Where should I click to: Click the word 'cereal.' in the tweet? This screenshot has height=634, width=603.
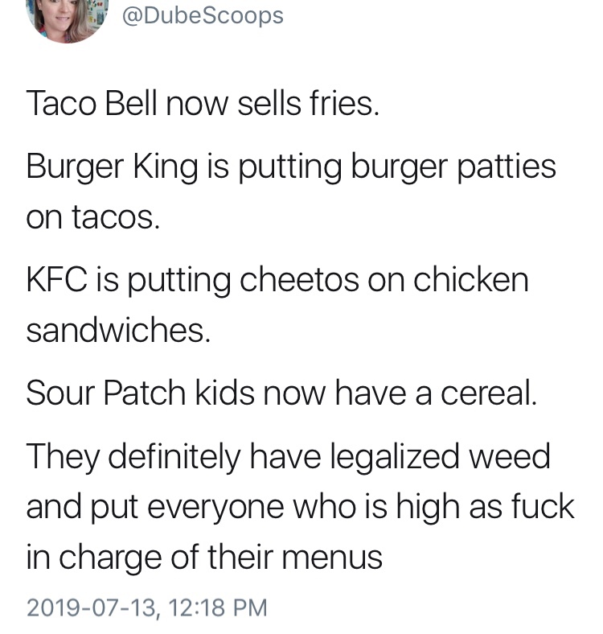click(x=489, y=393)
